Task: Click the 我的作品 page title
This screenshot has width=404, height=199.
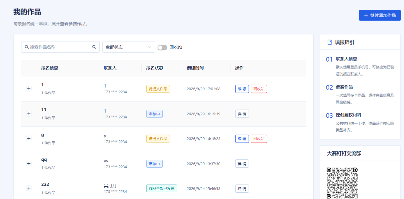Action: click(27, 12)
